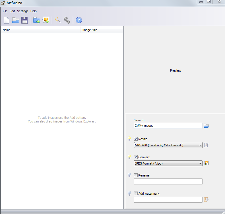Click the watermark text field
Viewport: 225px width, 214px height.
click(x=168, y=200)
